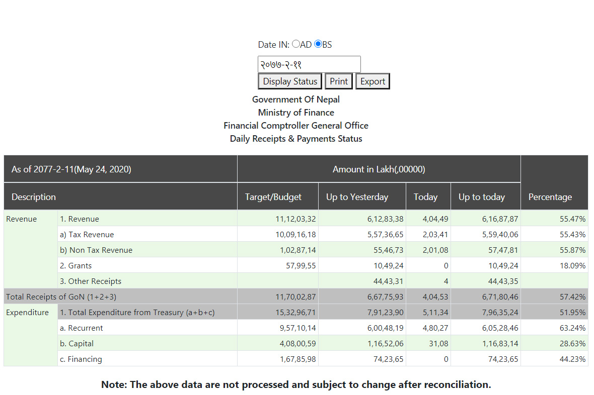Click the Print button
The width and height of the screenshot is (594, 395).
click(339, 81)
